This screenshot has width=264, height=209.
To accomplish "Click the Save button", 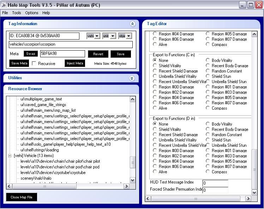I will [121, 54].
